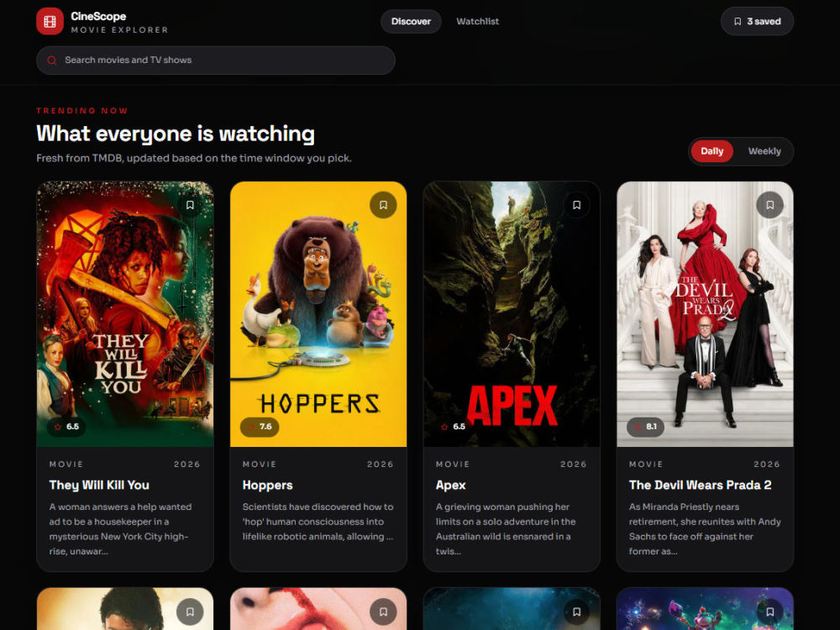This screenshot has width=840, height=630.
Task: Click the MOVIE label on the Apex card
Action: pyautogui.click(x=453, y=465)
